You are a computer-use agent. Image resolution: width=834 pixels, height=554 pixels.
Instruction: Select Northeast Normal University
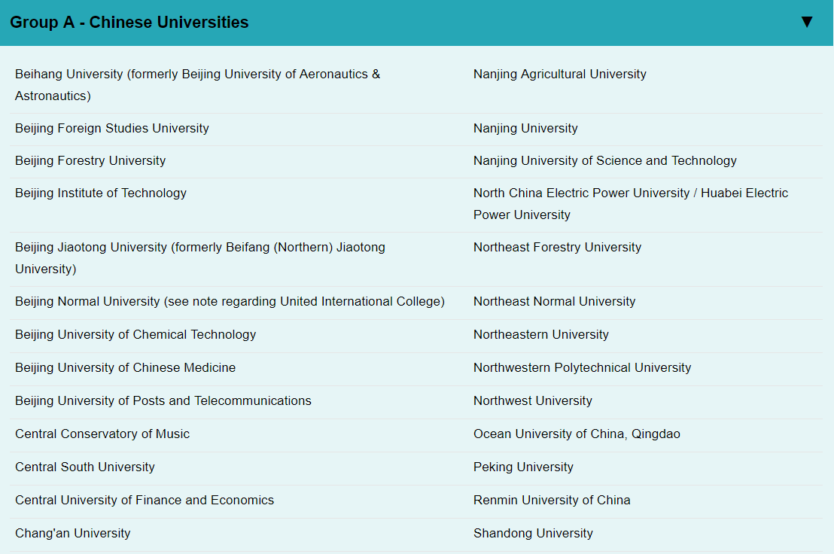[x=554, y=301]
